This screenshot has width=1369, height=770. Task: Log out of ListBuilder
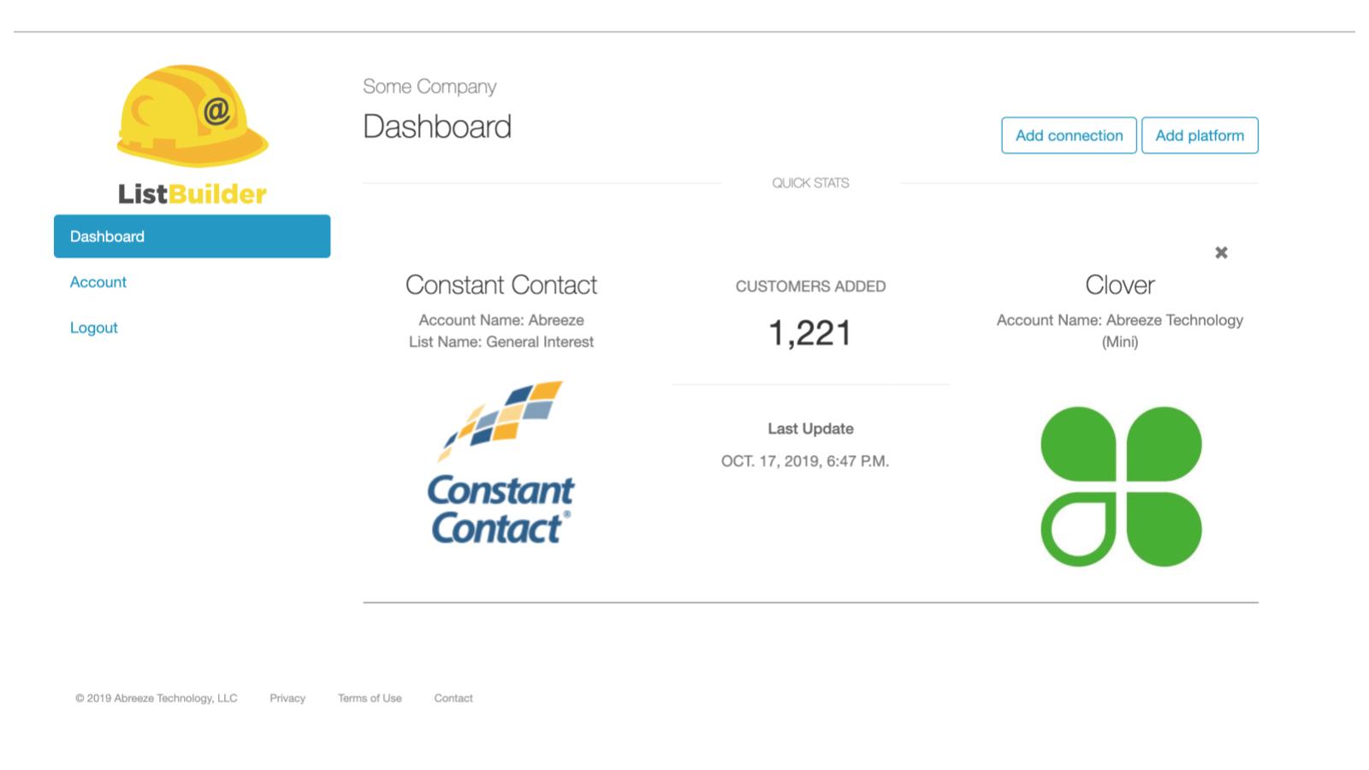93,327
